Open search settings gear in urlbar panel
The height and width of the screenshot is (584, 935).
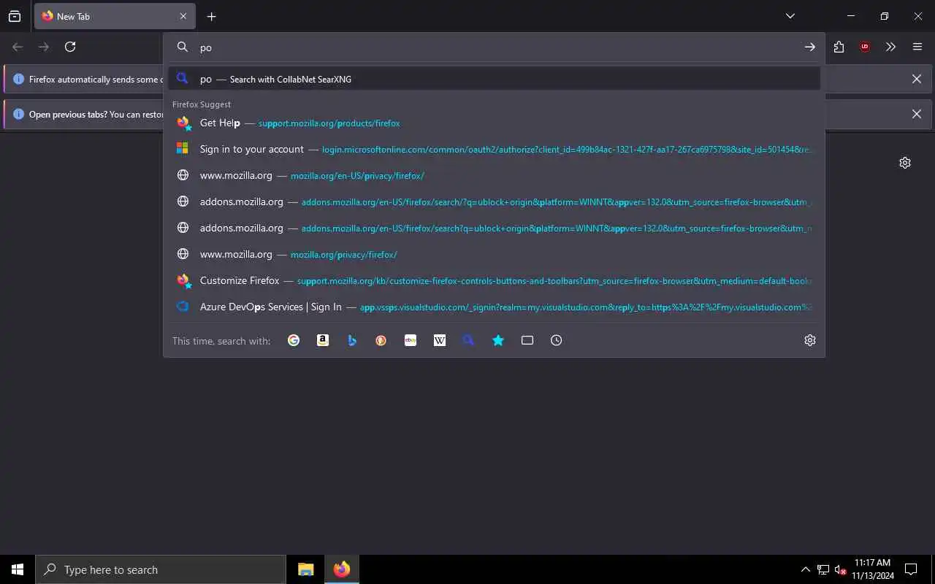coord(810,340)
